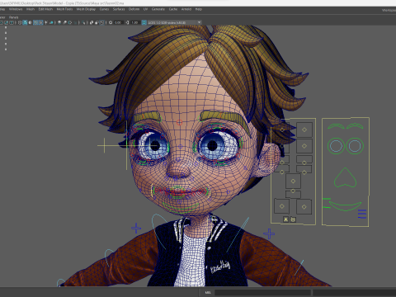Click the gamma value field 1.00
396x297 pixels.
pyautogui.click(x=134, y=22)
